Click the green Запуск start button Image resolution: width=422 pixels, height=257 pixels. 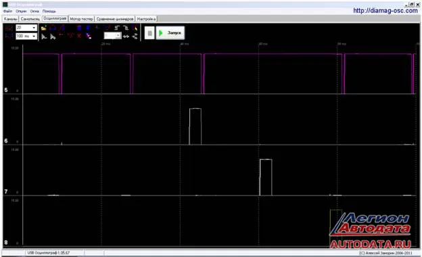click(x=170, y=33)
